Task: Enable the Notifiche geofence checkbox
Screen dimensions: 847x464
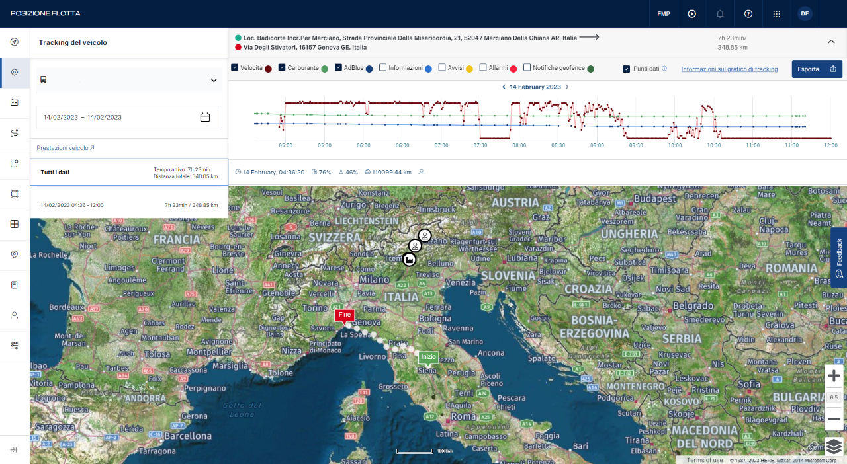Action: [x=527, y=67]
